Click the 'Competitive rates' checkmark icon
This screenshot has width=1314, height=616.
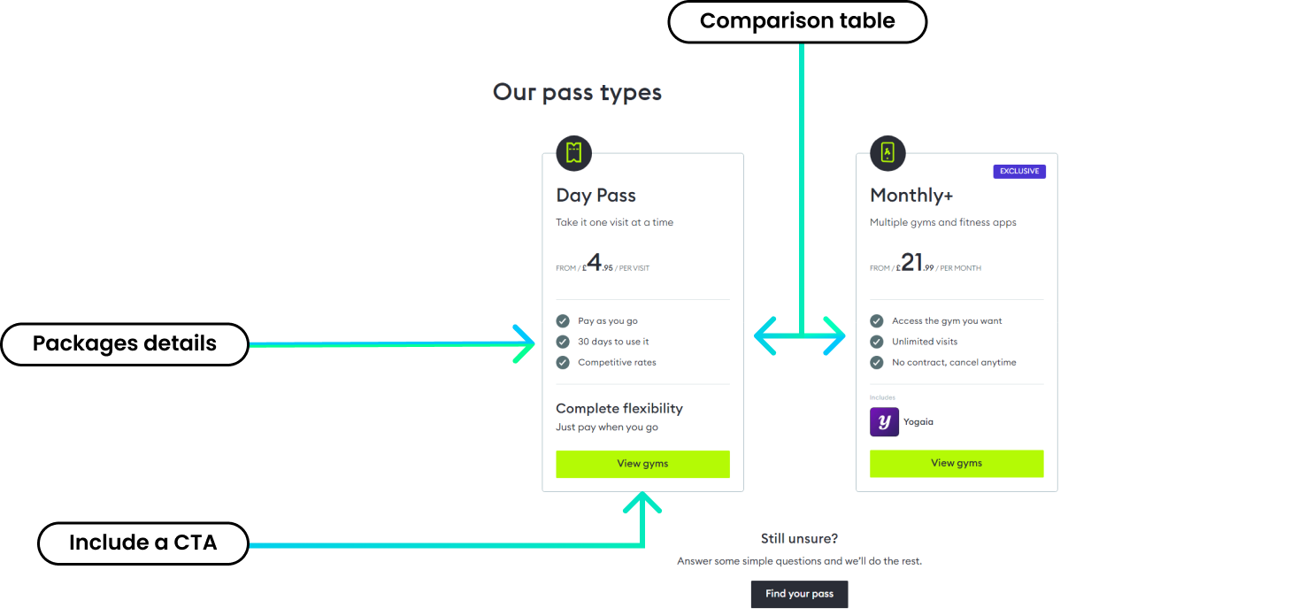[x=563, y=362]
